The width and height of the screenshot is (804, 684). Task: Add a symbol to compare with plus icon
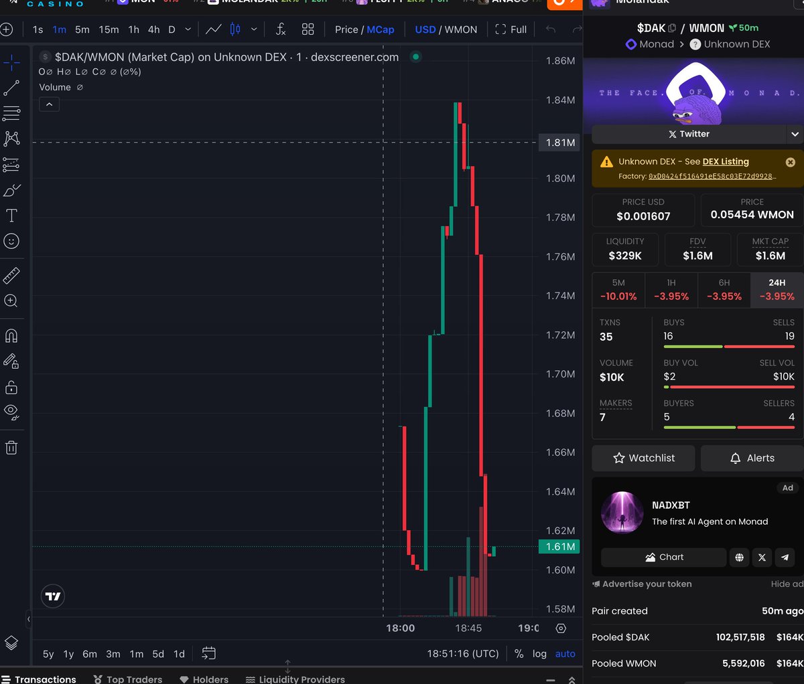click(x=7, y=29)
